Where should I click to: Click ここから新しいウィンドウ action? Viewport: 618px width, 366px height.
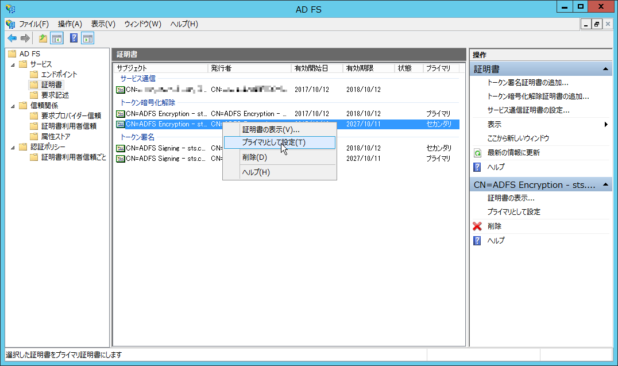[518, 138]
